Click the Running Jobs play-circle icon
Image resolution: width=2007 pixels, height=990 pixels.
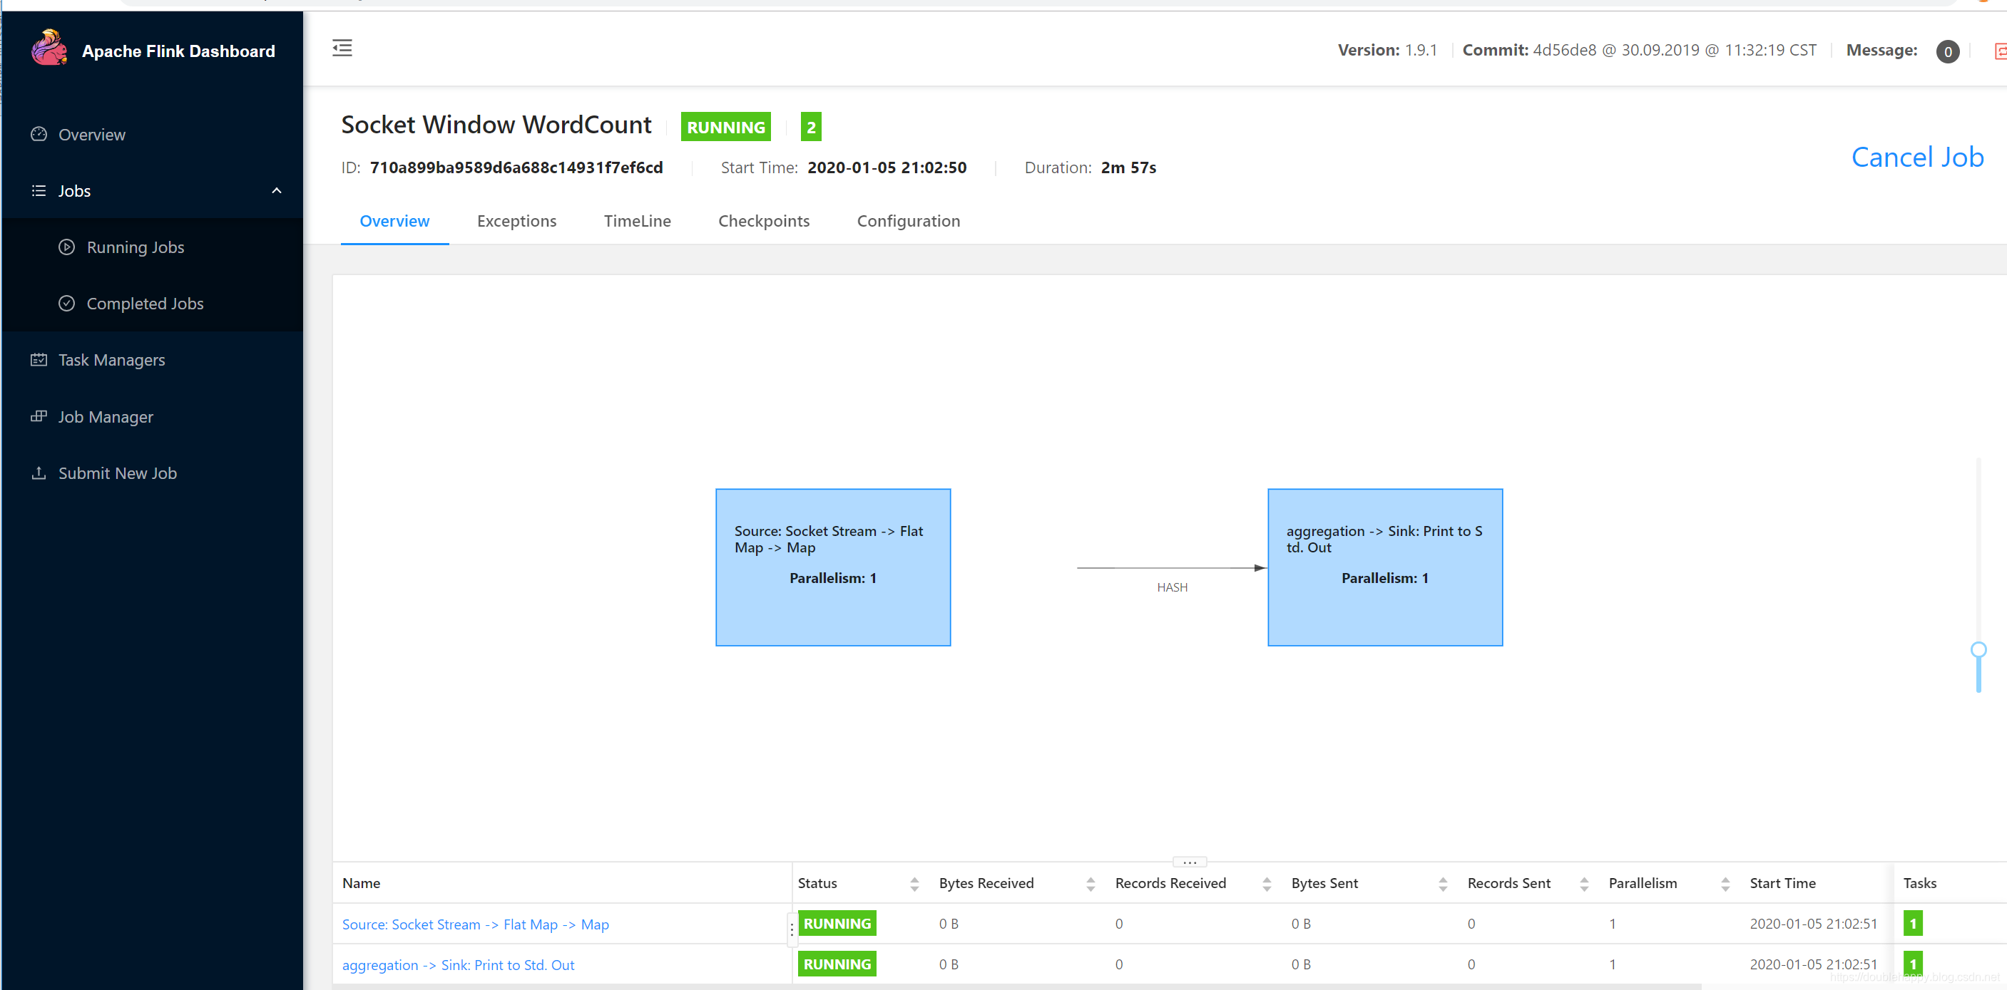point(67,247)
